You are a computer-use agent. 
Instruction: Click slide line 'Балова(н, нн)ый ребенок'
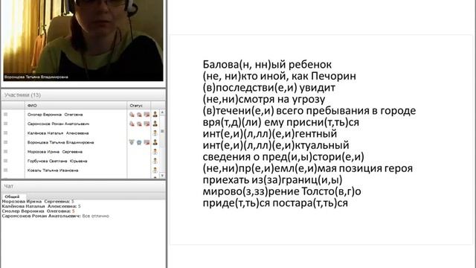click(267, 65)
